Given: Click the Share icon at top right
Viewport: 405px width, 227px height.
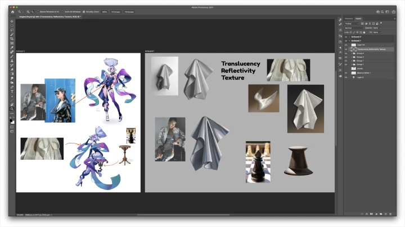Looking at the screenshot, I should pos(393,12).
